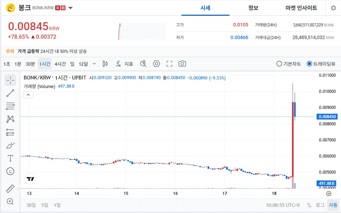The width and height of the screenshot is (341, 213).
Task: Collapse the indicator legend chevron
Action: (28, 95)
